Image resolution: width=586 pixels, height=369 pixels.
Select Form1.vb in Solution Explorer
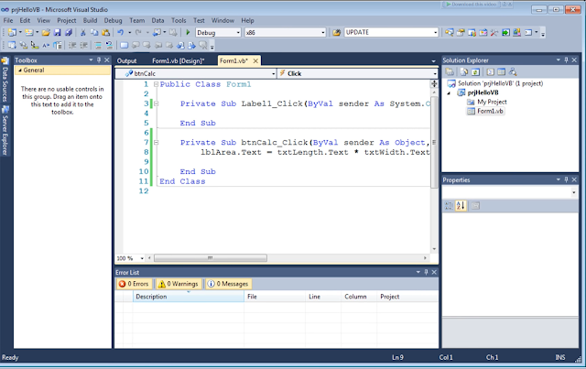tap(490, 111)
